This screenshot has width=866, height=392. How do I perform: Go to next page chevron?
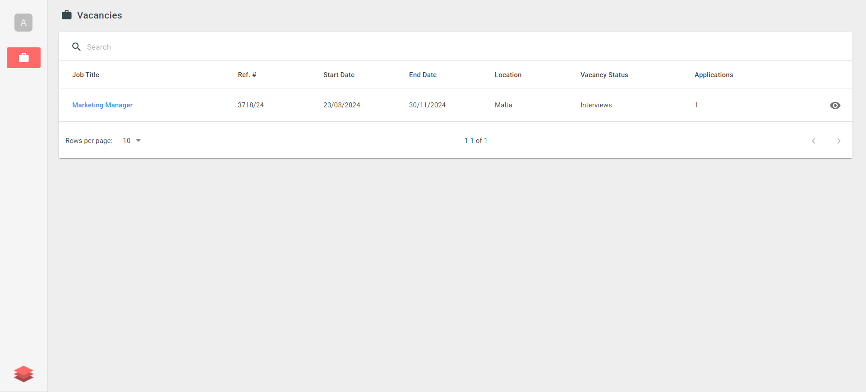pyautogui.click(x=839, y=141)
